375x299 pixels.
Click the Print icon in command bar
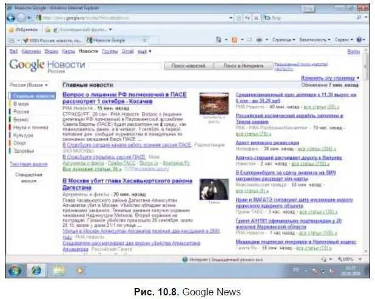point(259,40)
